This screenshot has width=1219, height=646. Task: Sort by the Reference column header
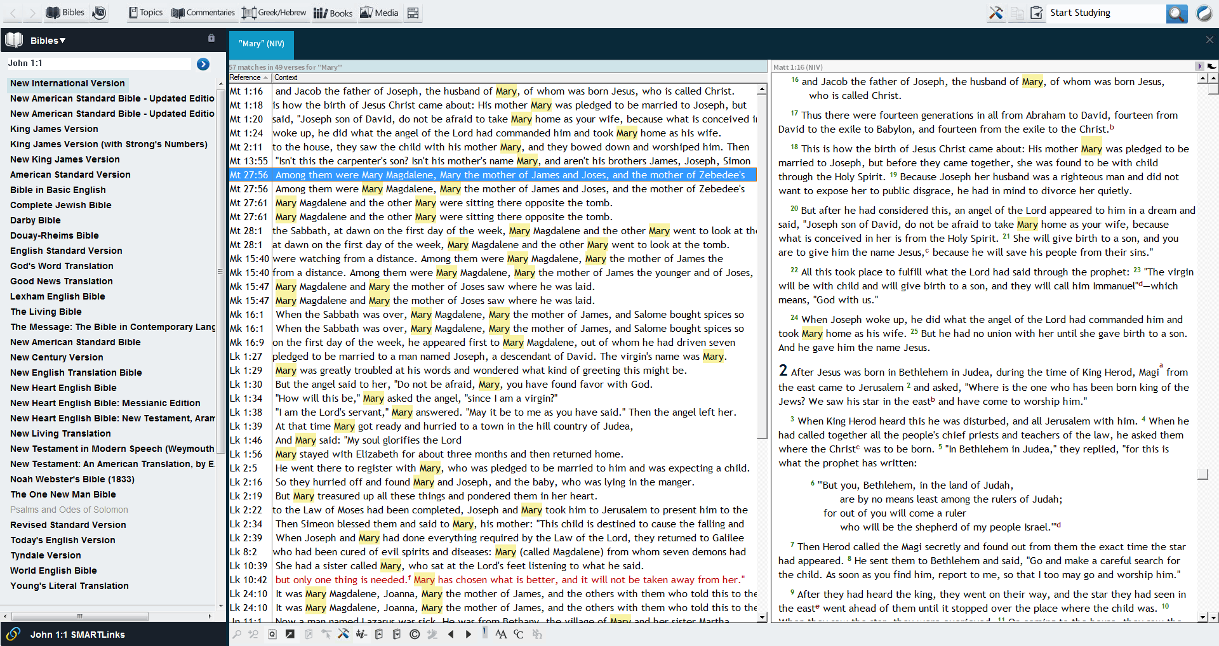250,77
